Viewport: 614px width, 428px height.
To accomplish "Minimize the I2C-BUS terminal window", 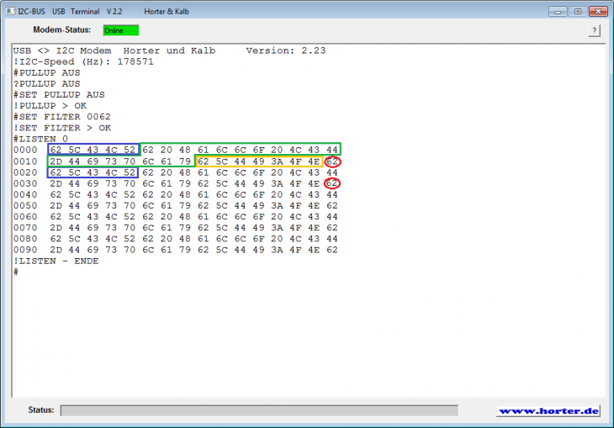I will pos(557,12).
